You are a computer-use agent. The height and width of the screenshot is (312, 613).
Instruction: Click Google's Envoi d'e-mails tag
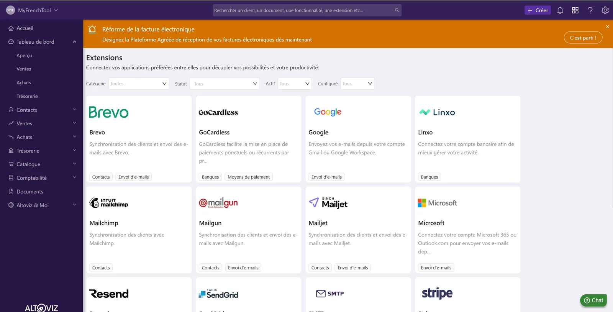click(326, 177)
